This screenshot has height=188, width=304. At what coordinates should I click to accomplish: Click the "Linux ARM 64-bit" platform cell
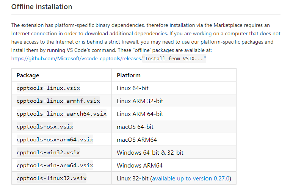click(140, 114)
